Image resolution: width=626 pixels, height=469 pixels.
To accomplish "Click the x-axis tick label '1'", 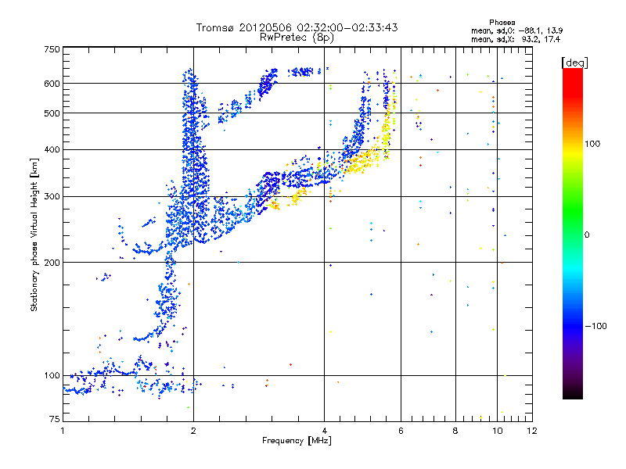I will point(63,431).
